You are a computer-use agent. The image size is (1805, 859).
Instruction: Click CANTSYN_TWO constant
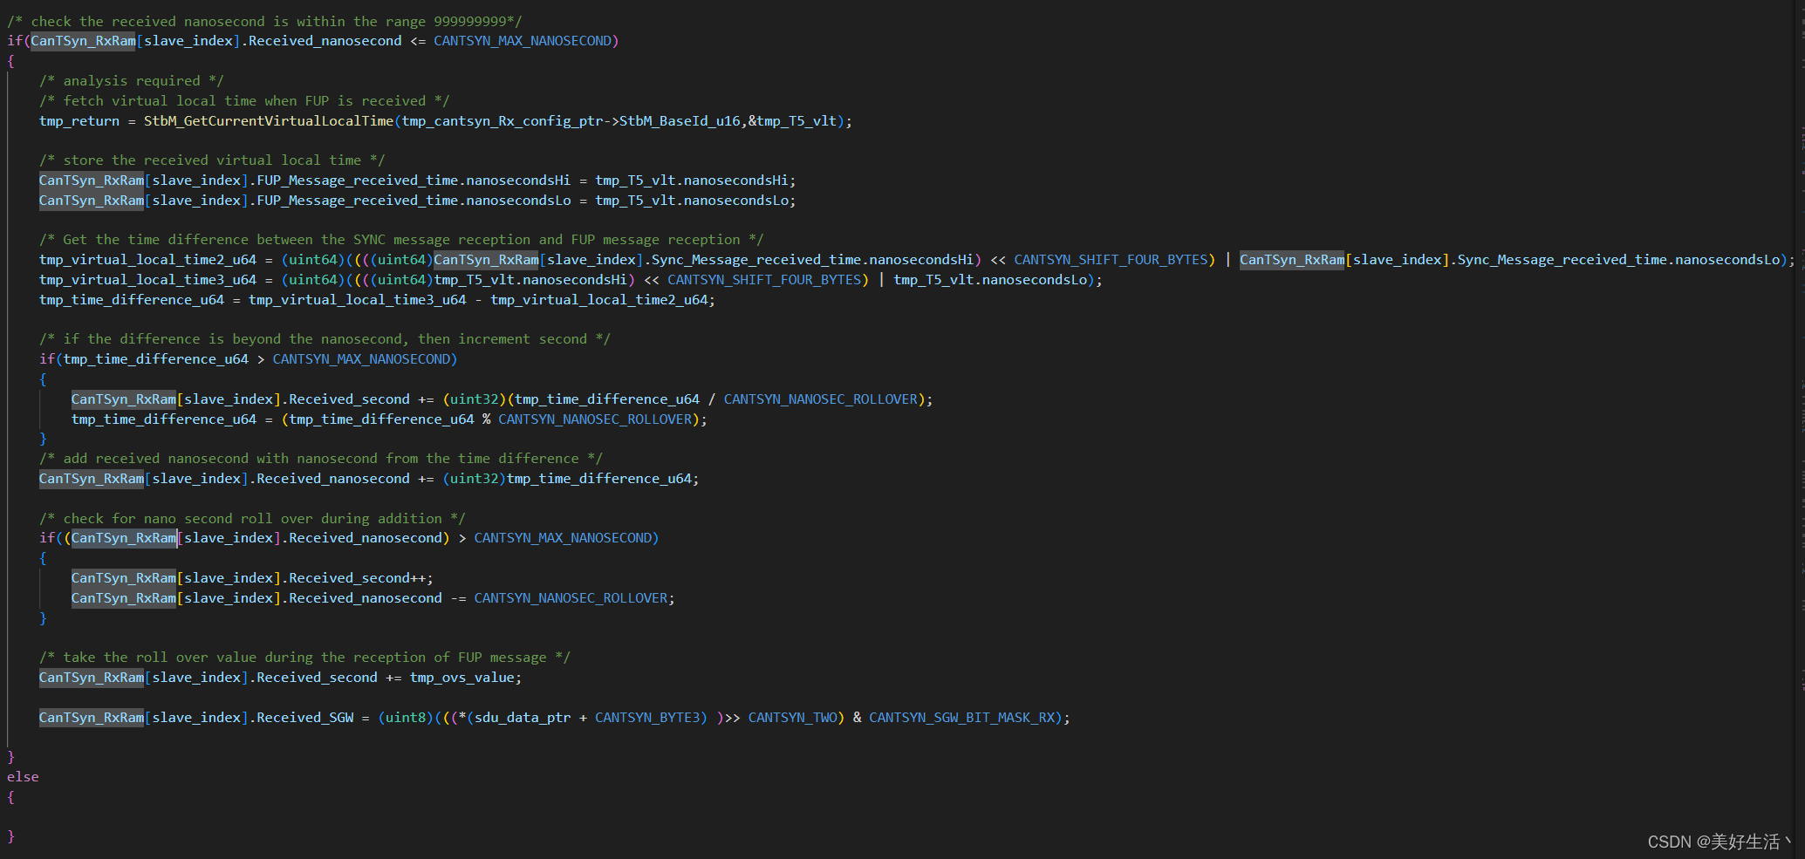pos(792,718)
